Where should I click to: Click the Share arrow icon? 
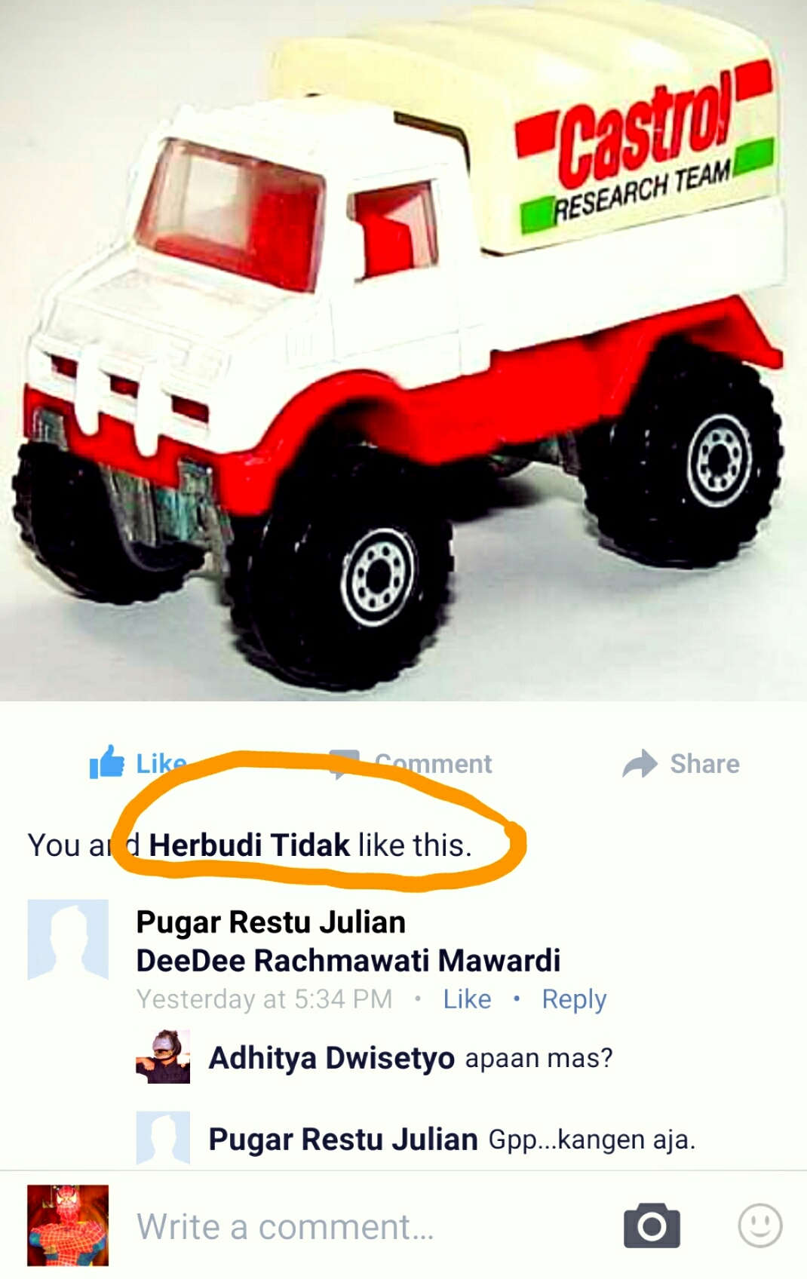(640, 763)
